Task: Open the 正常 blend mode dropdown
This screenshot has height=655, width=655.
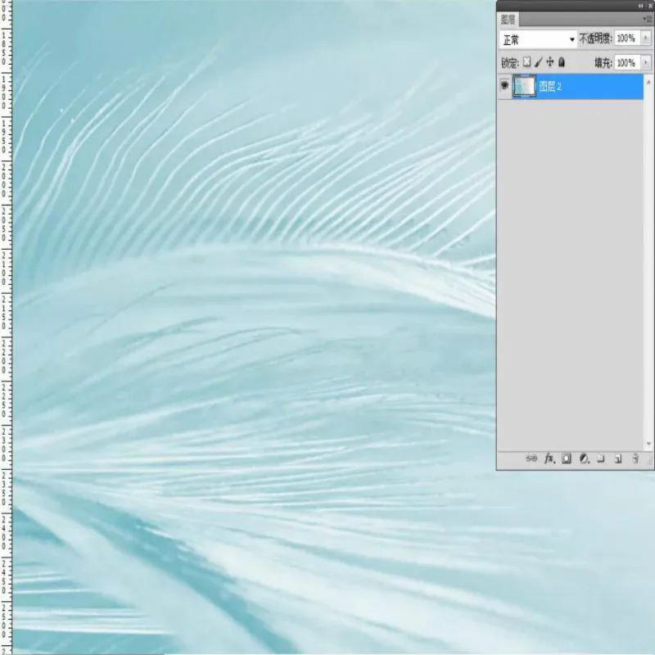Action: point(538,39)
